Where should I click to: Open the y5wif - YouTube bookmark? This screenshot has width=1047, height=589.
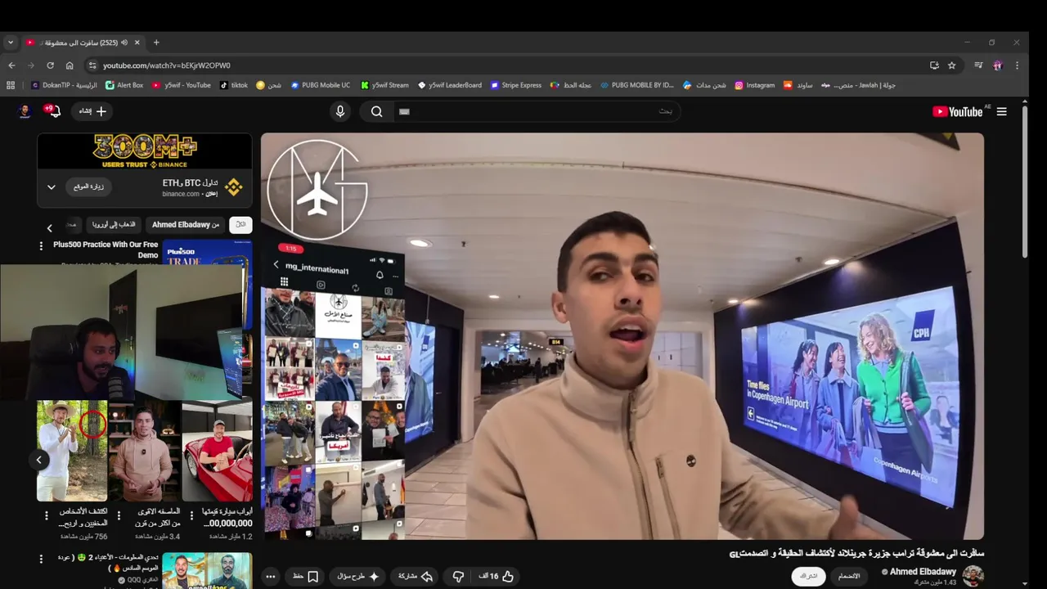181,85
